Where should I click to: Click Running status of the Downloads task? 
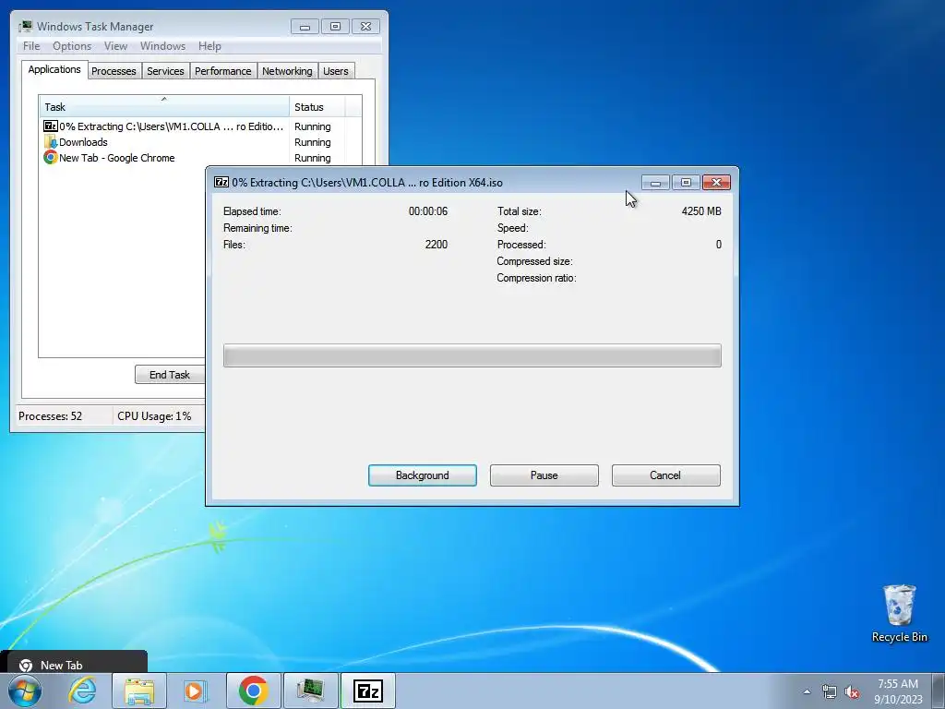pyautogui.click(x=312, y=142)
